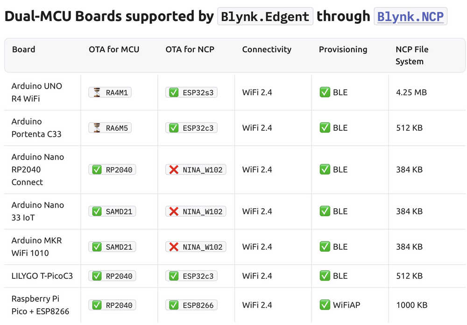Click the Provisioning column header
This screenshot has width=467, height=325.
pyautogui.click(x=343, y=49)
